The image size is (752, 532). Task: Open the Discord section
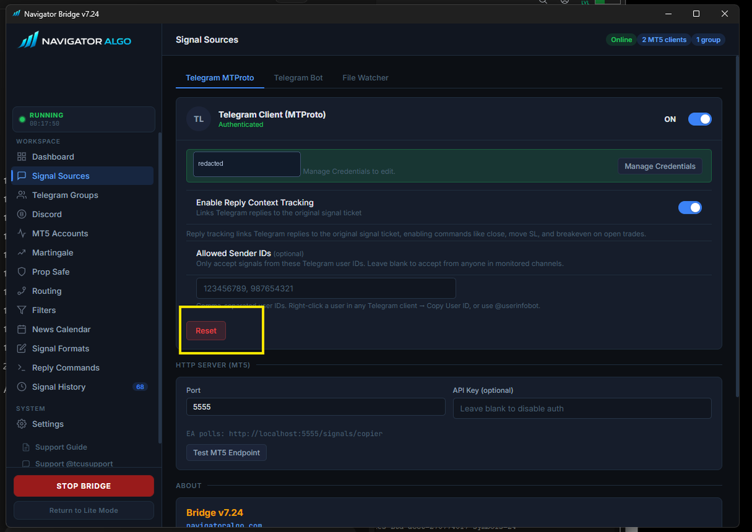coord(82,214)
